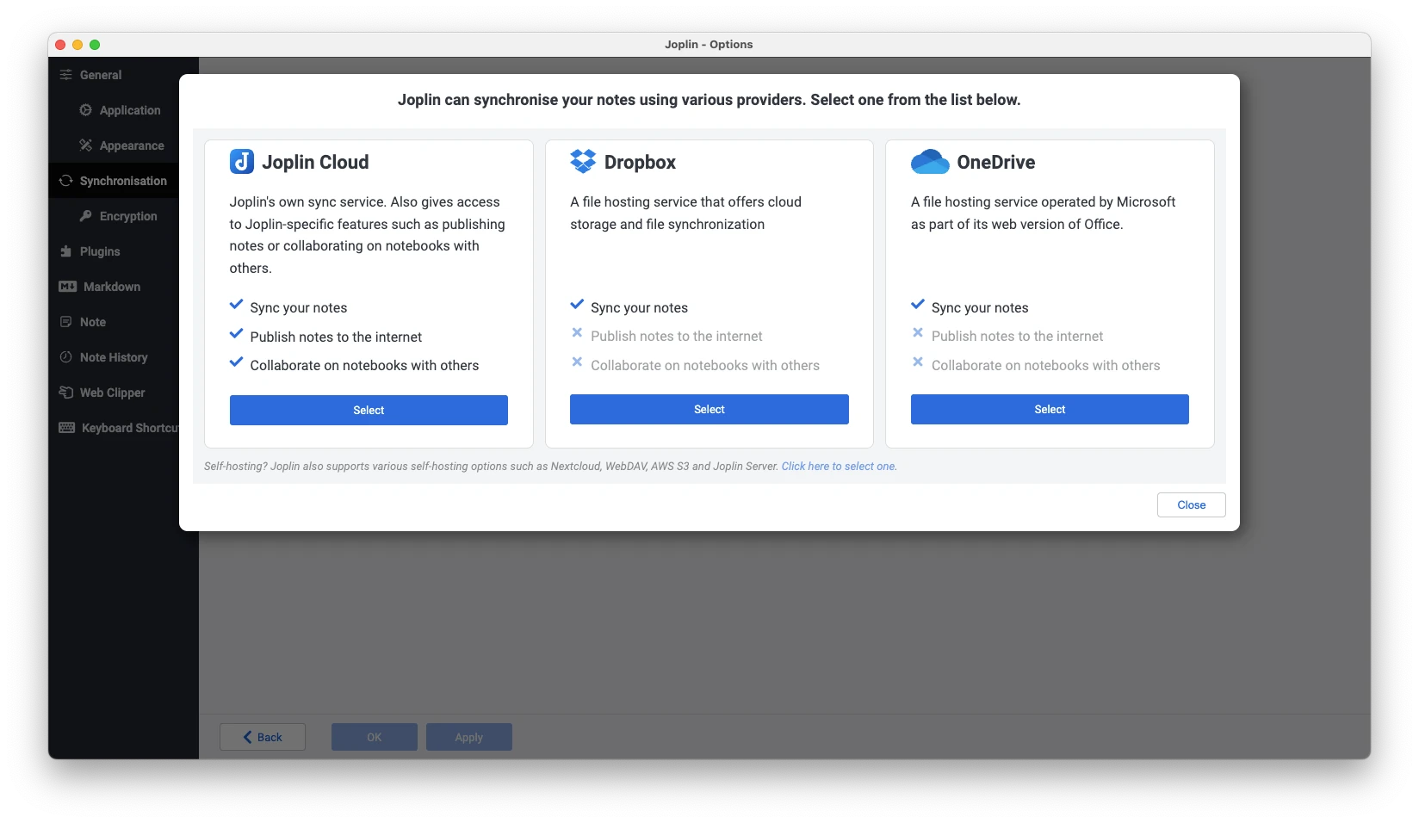
Task: Click the OneDrive cloud logo
Action: point(930,161)
